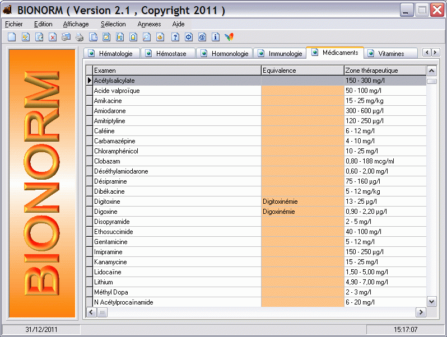Select the Médicaments tab
Viewport: 447px width, 337px height.
pos(334,53)
